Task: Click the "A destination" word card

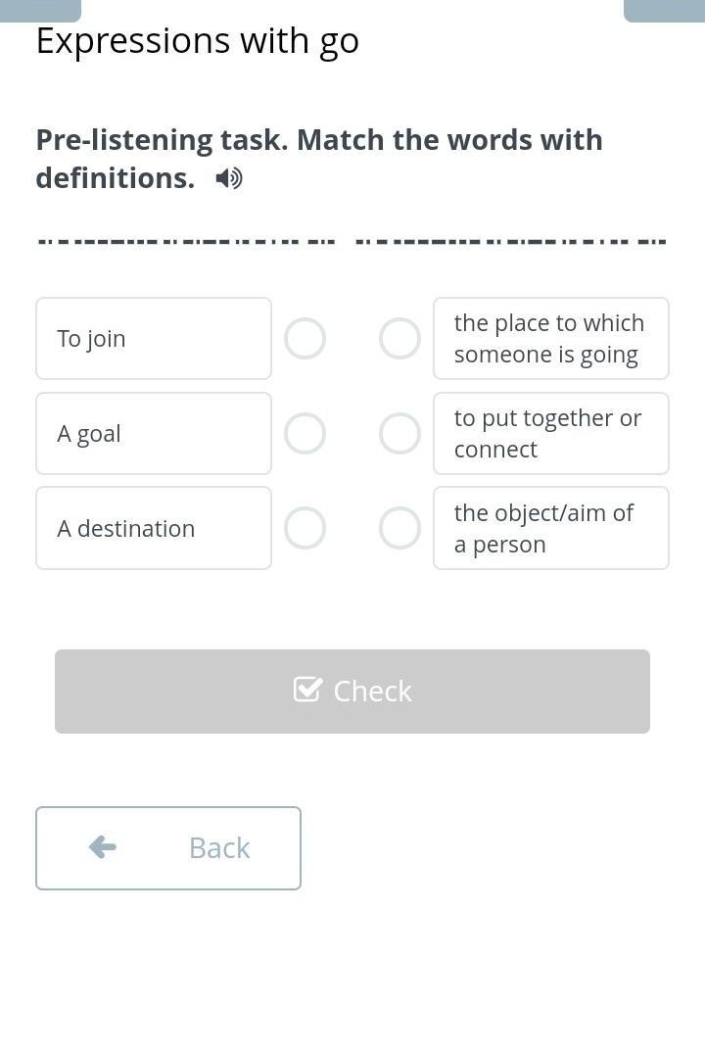Action: pyautogui.click(x=154, y=529)
